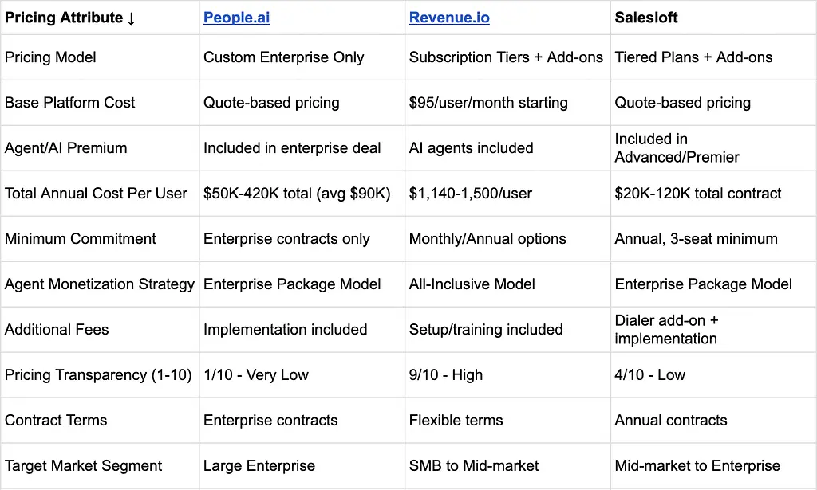Viewport: 817px width, 490px height.
Task: Click the Custom Enterprise Only cell
Action: pyautogui.click(x=283, y=57)
